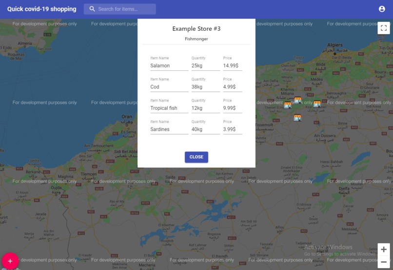Image resolution: width=393 pixels, height=270 pixels.
Task: Click the Almería label on map
Action: click(x=25, y=43)
